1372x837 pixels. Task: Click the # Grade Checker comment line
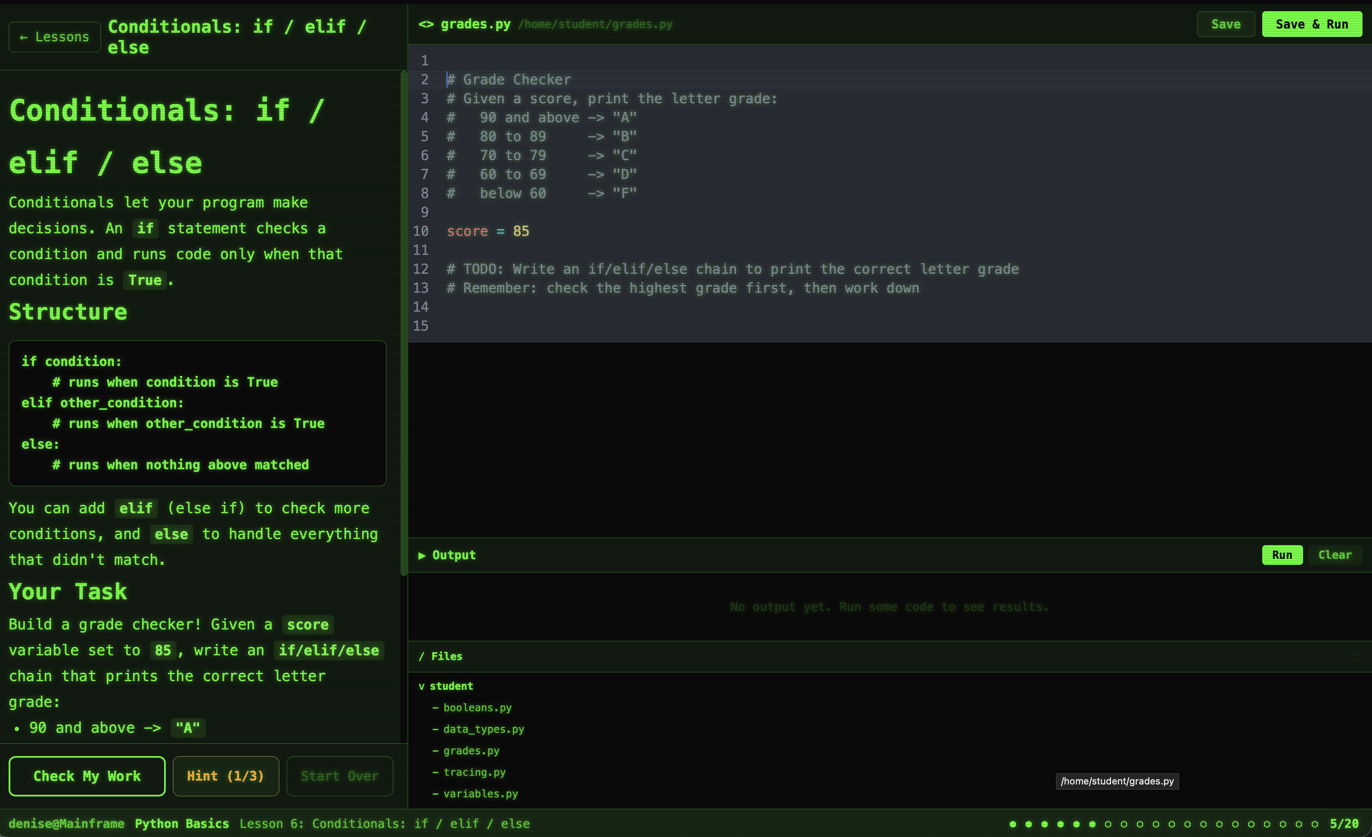(x=509, y=80)
